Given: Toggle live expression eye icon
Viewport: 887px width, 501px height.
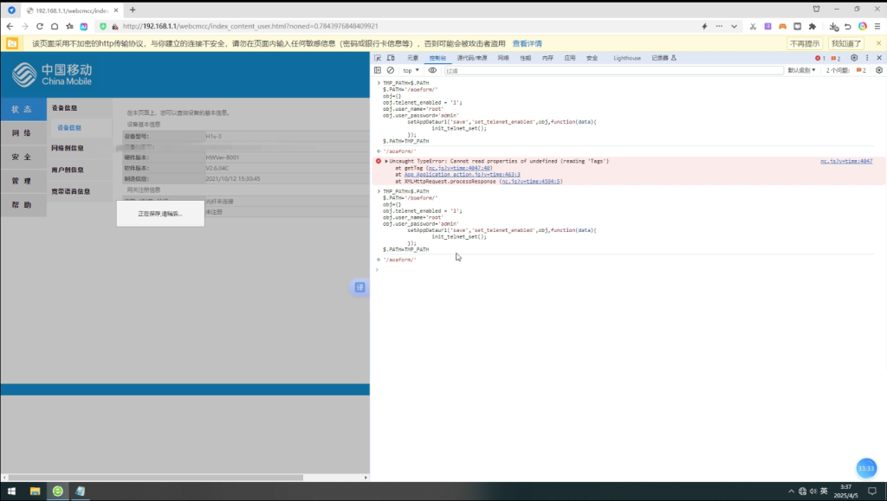Looking at the screenshot, I should pos(432,70).
